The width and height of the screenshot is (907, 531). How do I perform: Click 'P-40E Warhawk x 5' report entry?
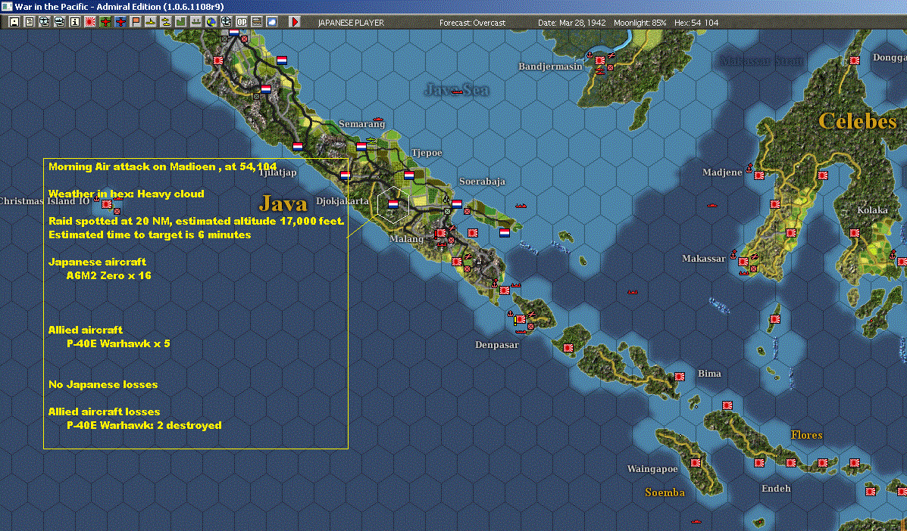118,343
